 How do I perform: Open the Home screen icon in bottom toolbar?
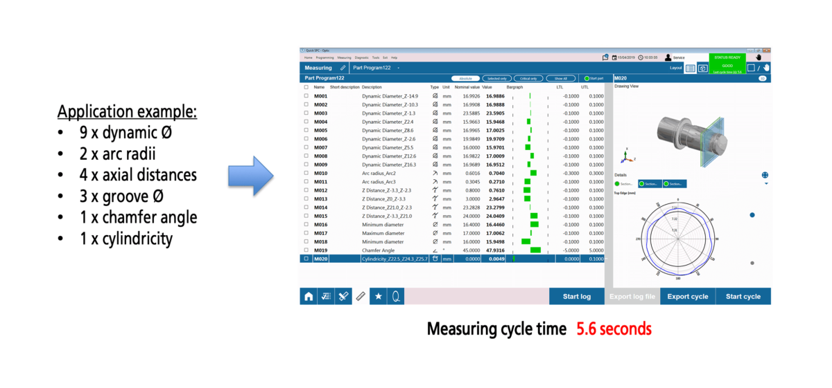pos(308,296)
